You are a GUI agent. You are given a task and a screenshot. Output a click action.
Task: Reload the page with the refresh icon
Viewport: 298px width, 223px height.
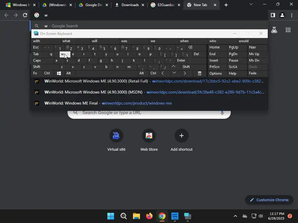[x=25, y=15]
